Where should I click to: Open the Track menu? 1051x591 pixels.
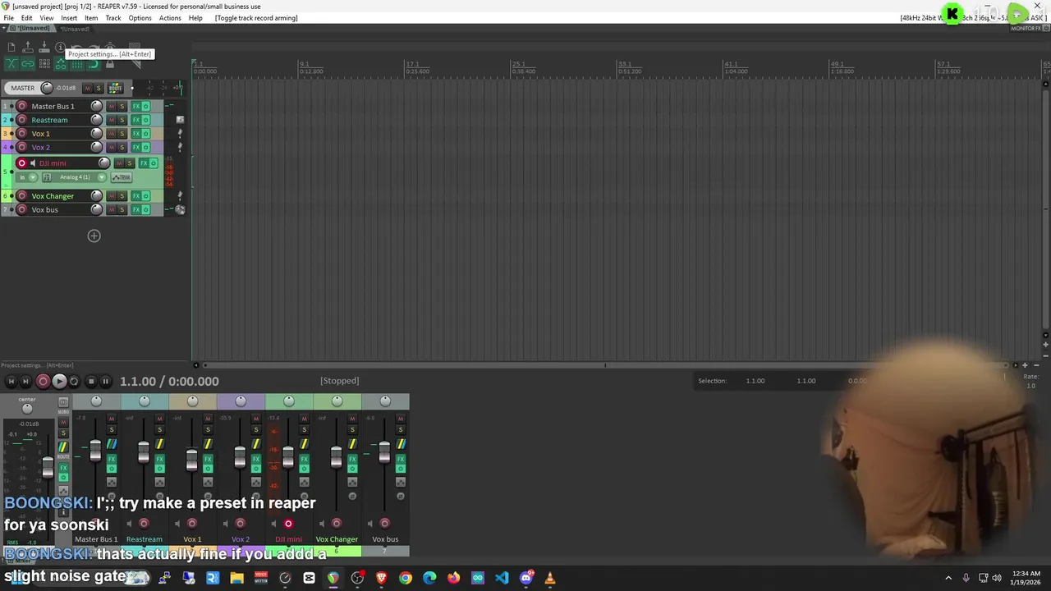click(113, 18)
